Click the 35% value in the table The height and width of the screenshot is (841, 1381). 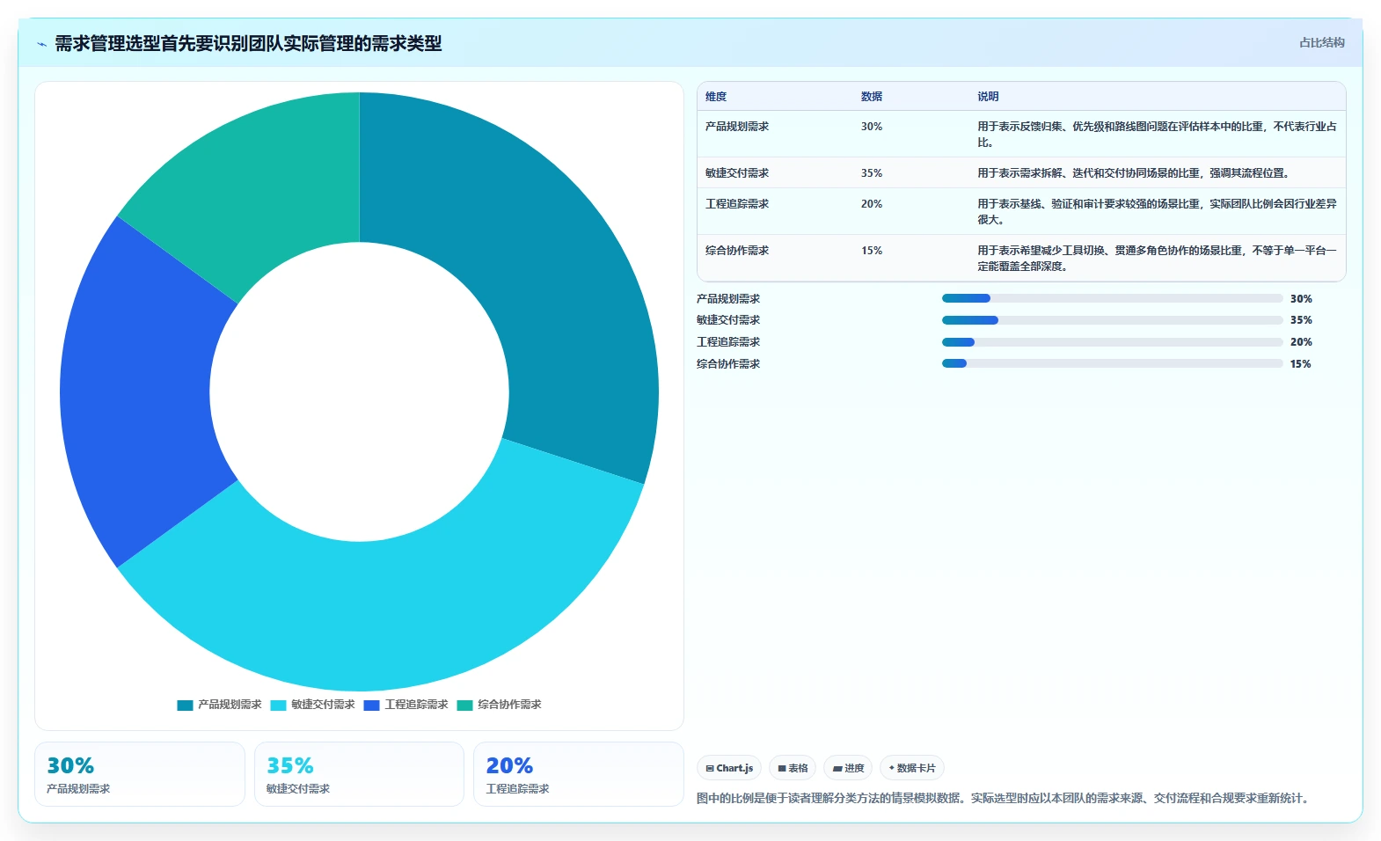872,173
